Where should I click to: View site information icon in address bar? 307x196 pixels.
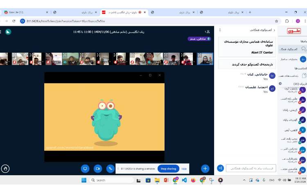(23, 21)
